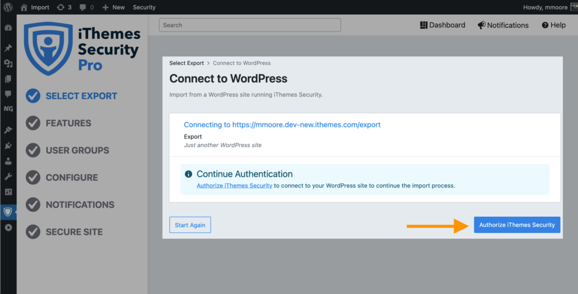Open Settings sliders icon in sidebar
This screenshot has width=578, height=294.
8,191
